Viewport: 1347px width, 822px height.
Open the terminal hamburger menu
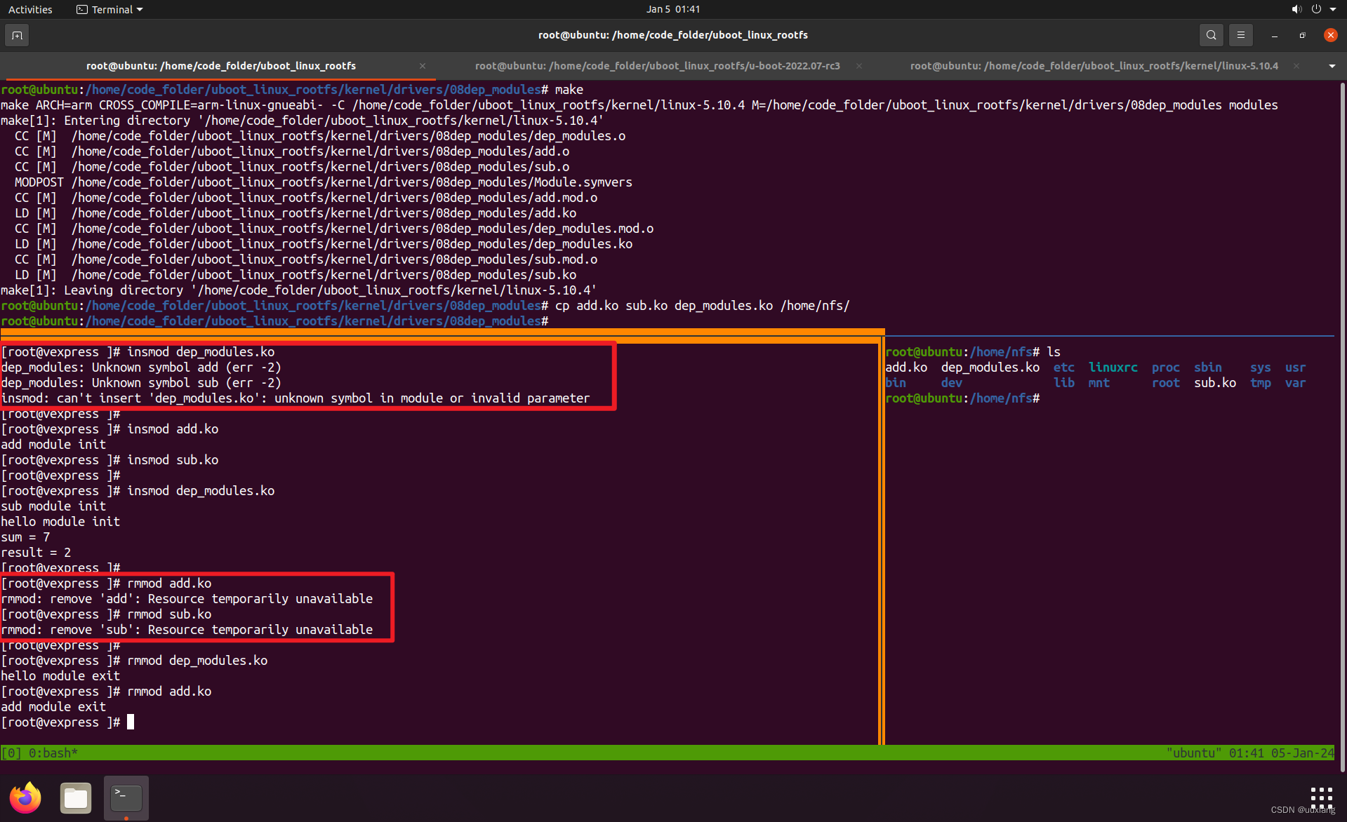[x=1240, y=34]
